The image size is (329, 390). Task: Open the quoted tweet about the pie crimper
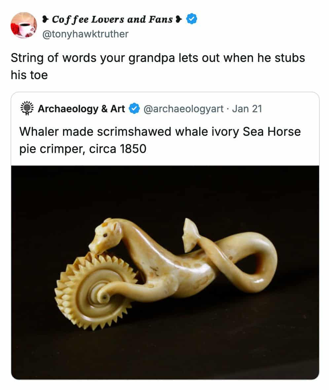pos(160,140)
